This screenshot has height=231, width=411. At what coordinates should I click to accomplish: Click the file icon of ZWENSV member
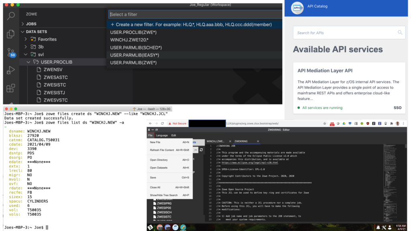(39, 70)
